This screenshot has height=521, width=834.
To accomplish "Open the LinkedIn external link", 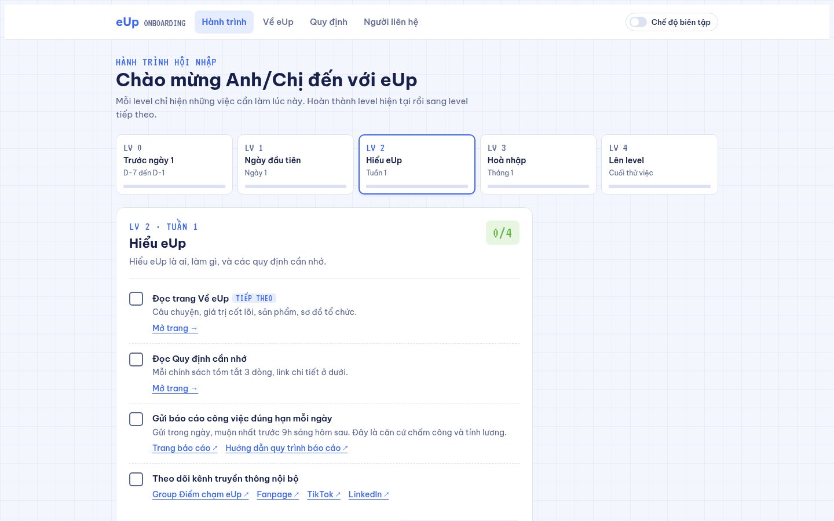I will [369, 494].
